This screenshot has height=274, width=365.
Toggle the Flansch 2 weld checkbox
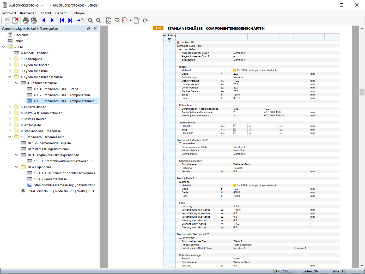click(235, 133)
